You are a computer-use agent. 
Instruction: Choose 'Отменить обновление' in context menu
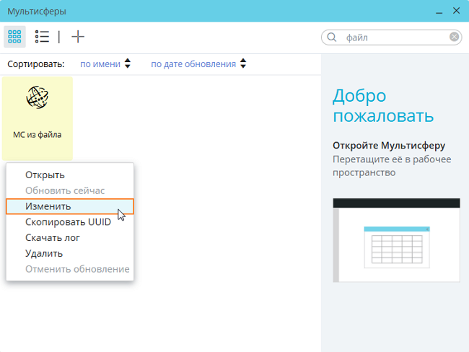[x=70, y=269]
